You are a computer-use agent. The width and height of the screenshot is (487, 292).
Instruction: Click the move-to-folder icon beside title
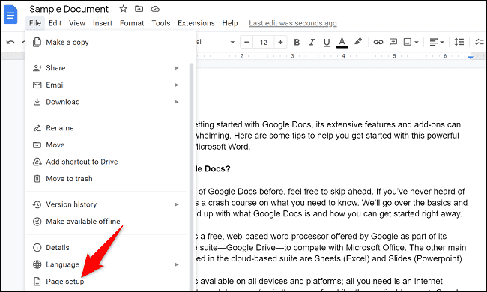click(x=139, y=9)
